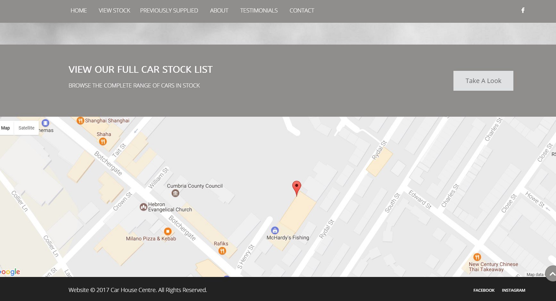Click the red location pin marker
556x301 pixels.
pyautogui.click(x=296, y=187)
